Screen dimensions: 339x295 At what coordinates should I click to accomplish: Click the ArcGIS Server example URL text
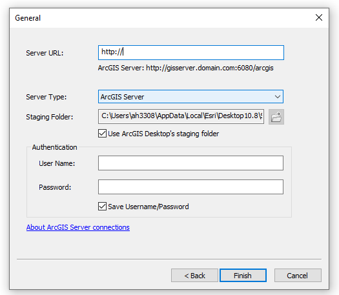click(186, 68)
